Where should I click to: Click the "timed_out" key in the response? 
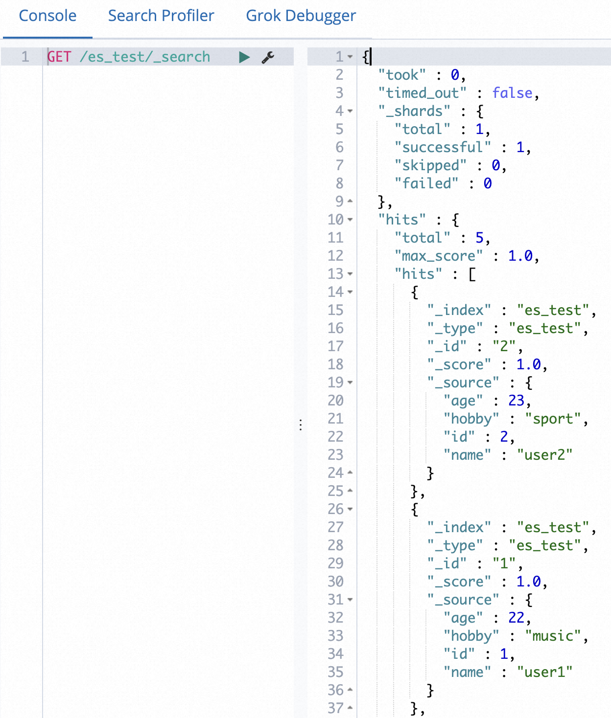pos(423,93)
